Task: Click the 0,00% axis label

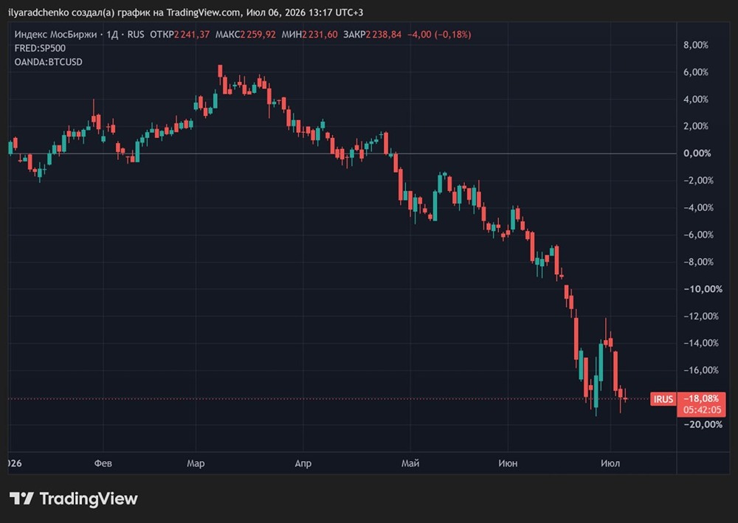Action: coord(697,153)
